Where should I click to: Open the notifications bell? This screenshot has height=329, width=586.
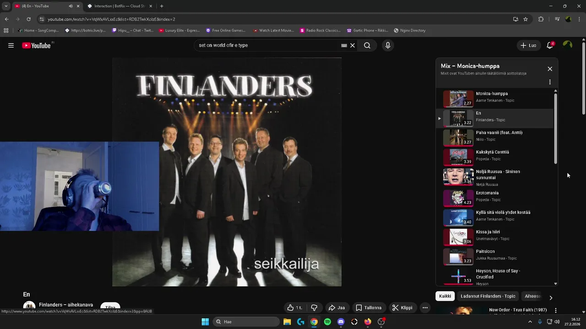point(550,45)
